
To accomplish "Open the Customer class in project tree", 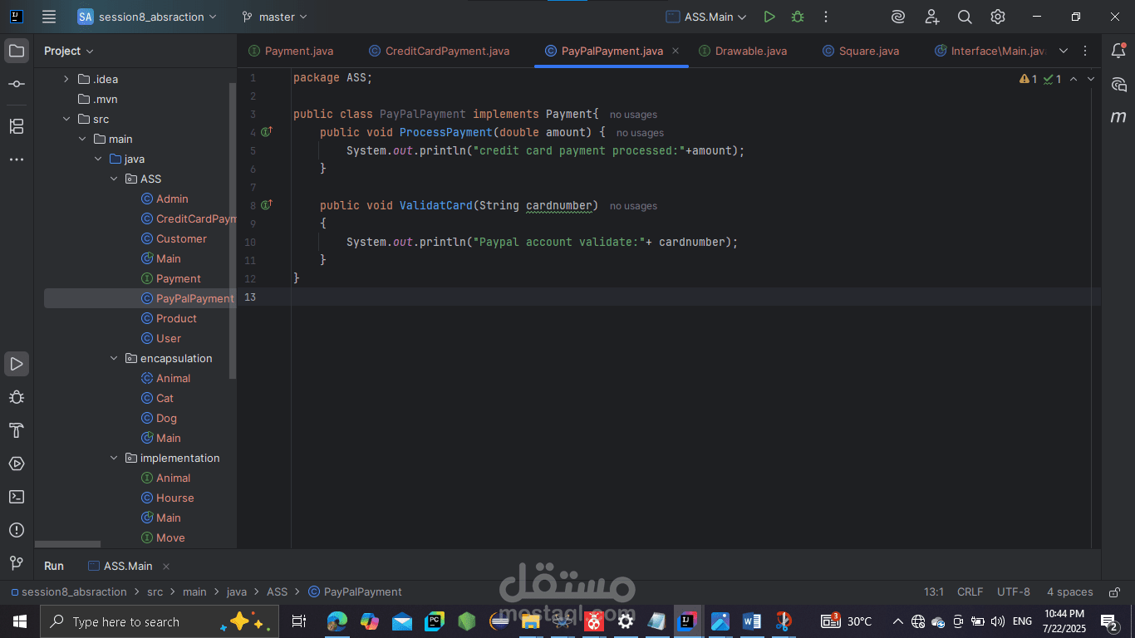I will 181,238.
